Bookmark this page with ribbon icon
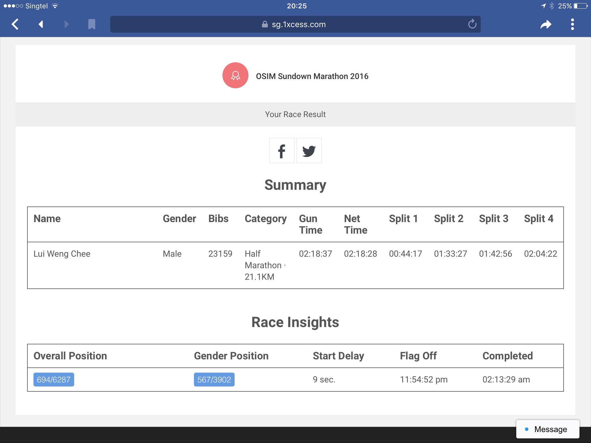The width and height of the screenshot is (591, 443). pyautogui.click(x=91, y=24)
